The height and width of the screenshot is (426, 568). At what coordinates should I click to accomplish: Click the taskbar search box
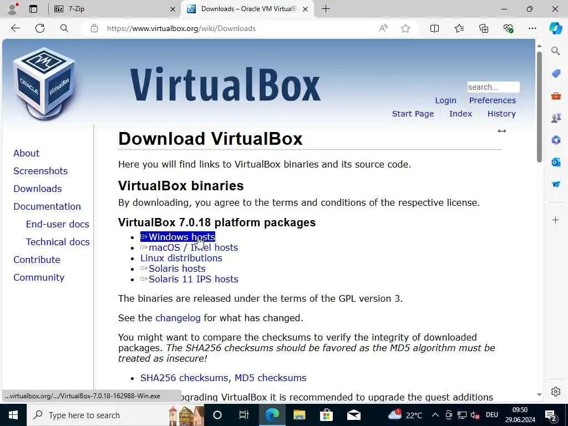pyautogui.click(x=115, y=415)
